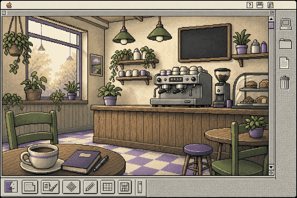Image resolution: width=297 pixels, height=198 pixels.
Task: Click the resize box below the scrollbar
Action: coord(271,172)
